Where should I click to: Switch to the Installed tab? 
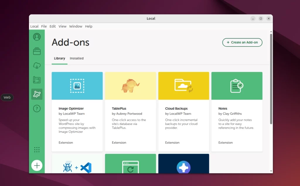pyautogui.click(x=76, y=58)
